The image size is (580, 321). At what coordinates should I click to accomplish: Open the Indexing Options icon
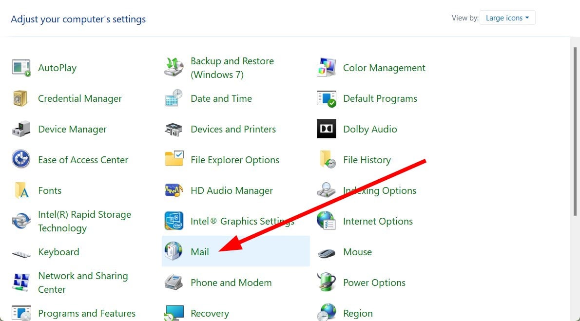[x=326, y=190]
